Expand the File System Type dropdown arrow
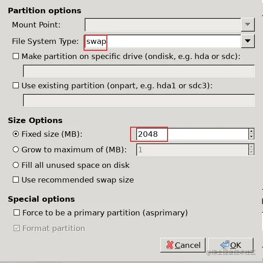 (248, 41)
